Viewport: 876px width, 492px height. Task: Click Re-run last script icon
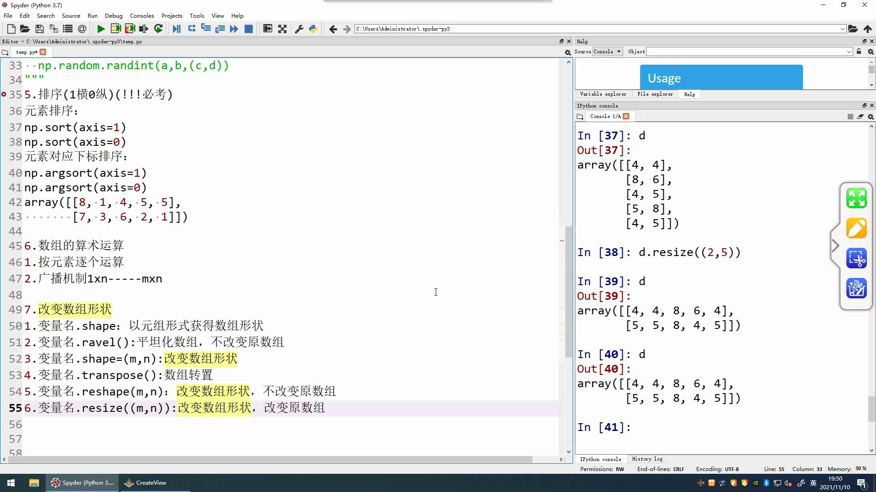point(158,29)
